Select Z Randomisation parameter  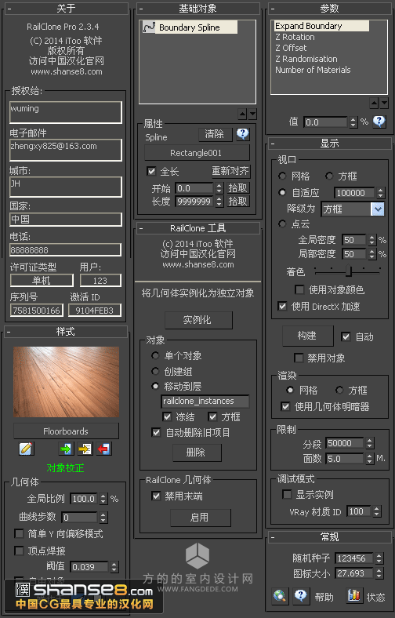(306, 59)
